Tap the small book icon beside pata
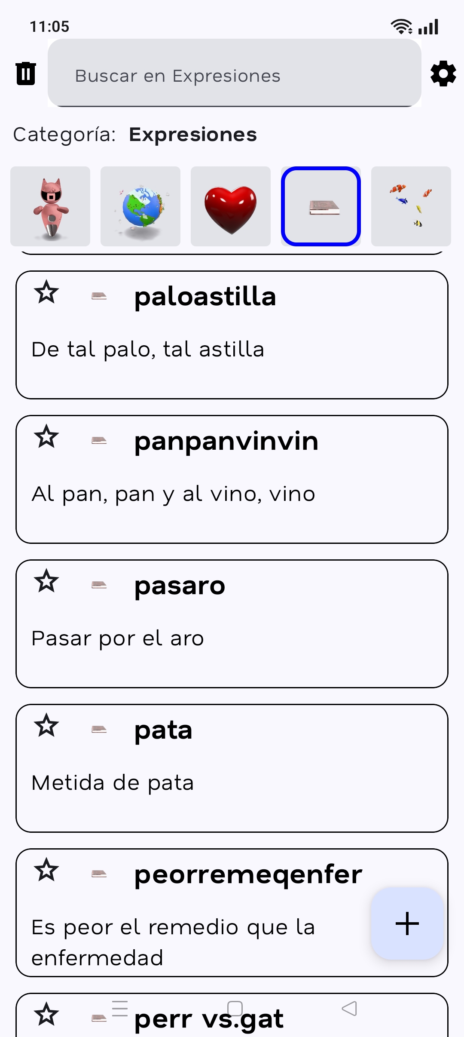This screenshot has width=464, height=1037. pyautogui.click(x=99, y=729)
